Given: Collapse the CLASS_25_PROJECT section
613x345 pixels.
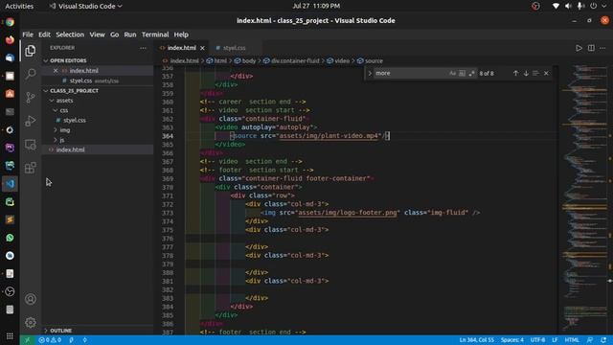Looking at the screenshot, I should [x=46, y=91].
